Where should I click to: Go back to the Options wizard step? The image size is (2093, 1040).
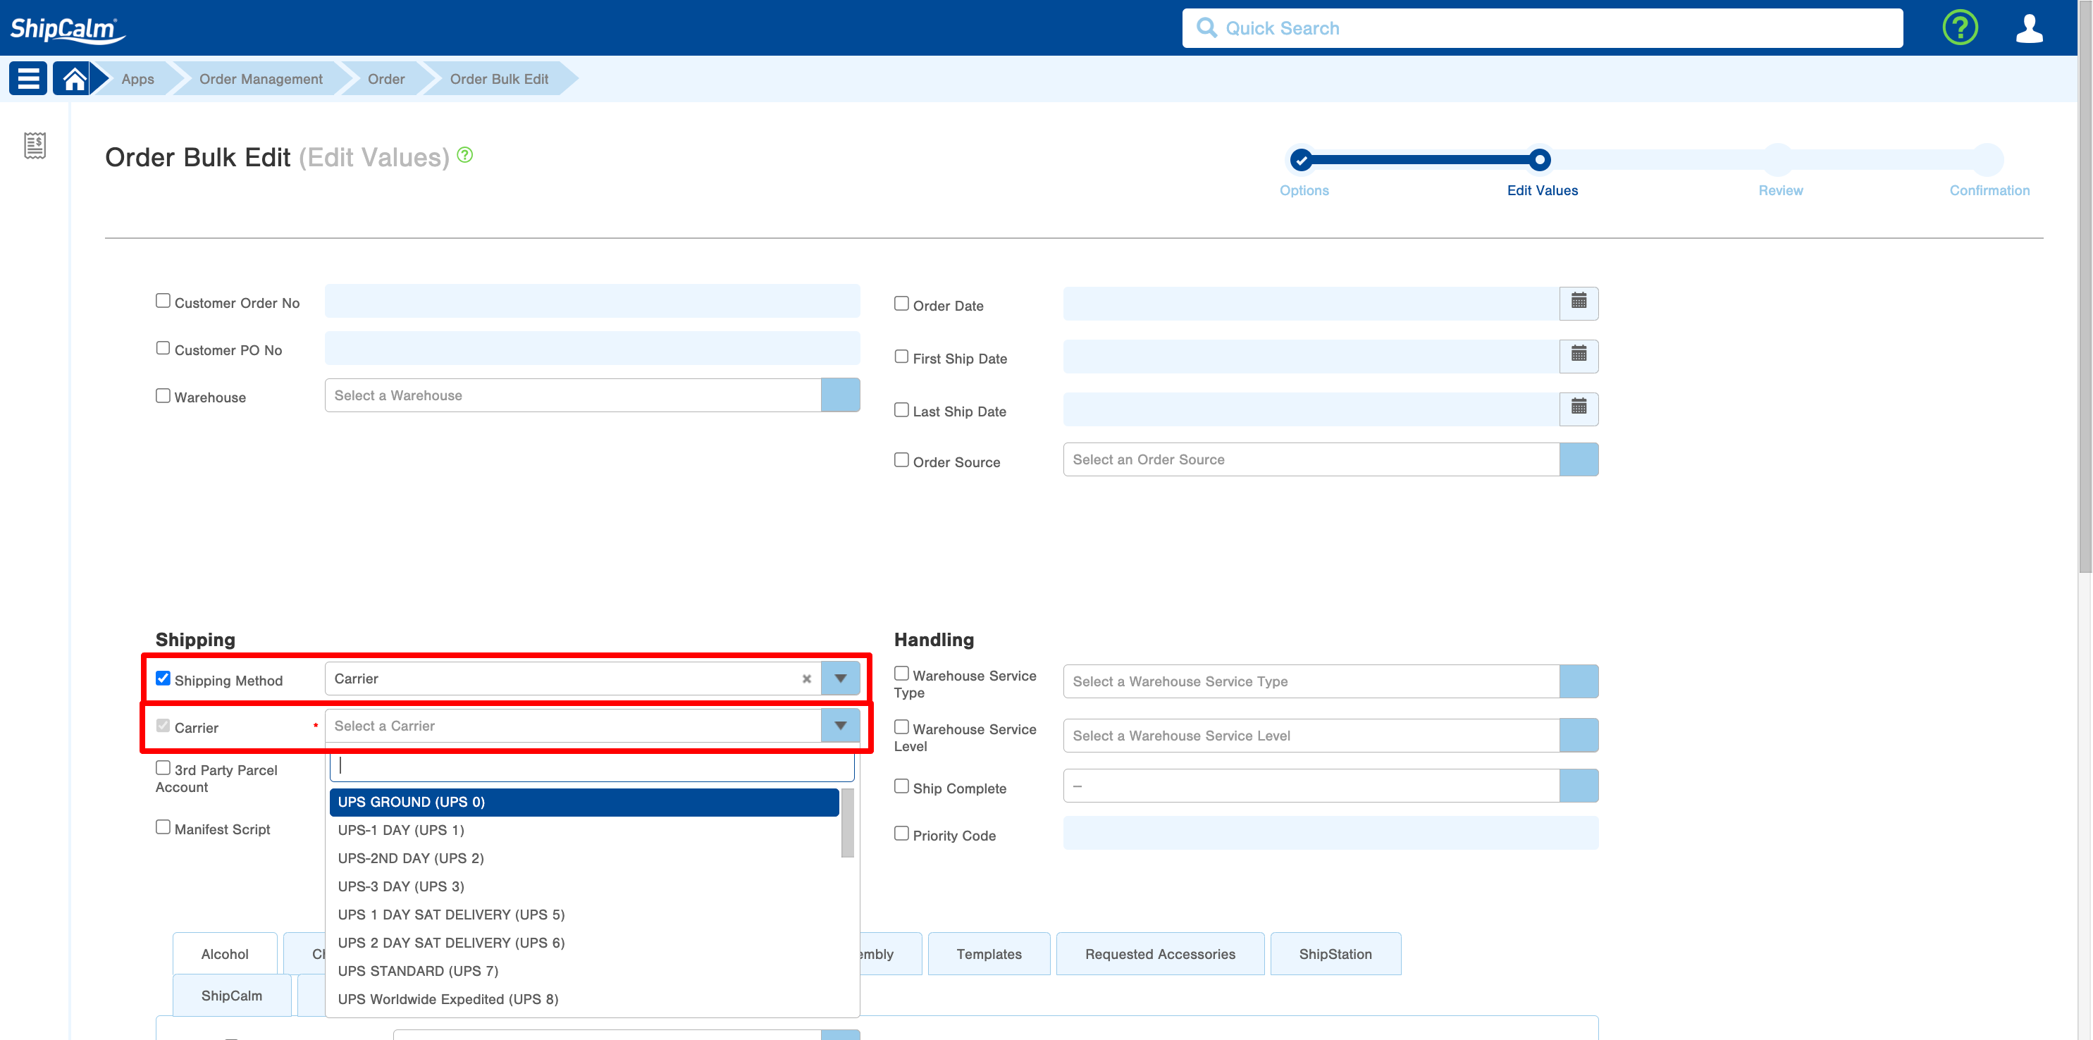(1302, 160)
